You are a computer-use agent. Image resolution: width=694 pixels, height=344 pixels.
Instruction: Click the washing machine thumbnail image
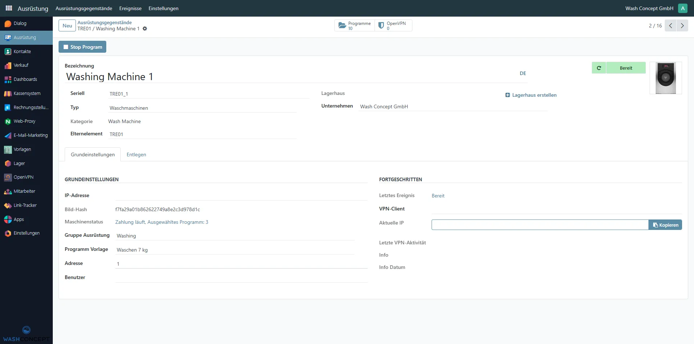[665, 78]
